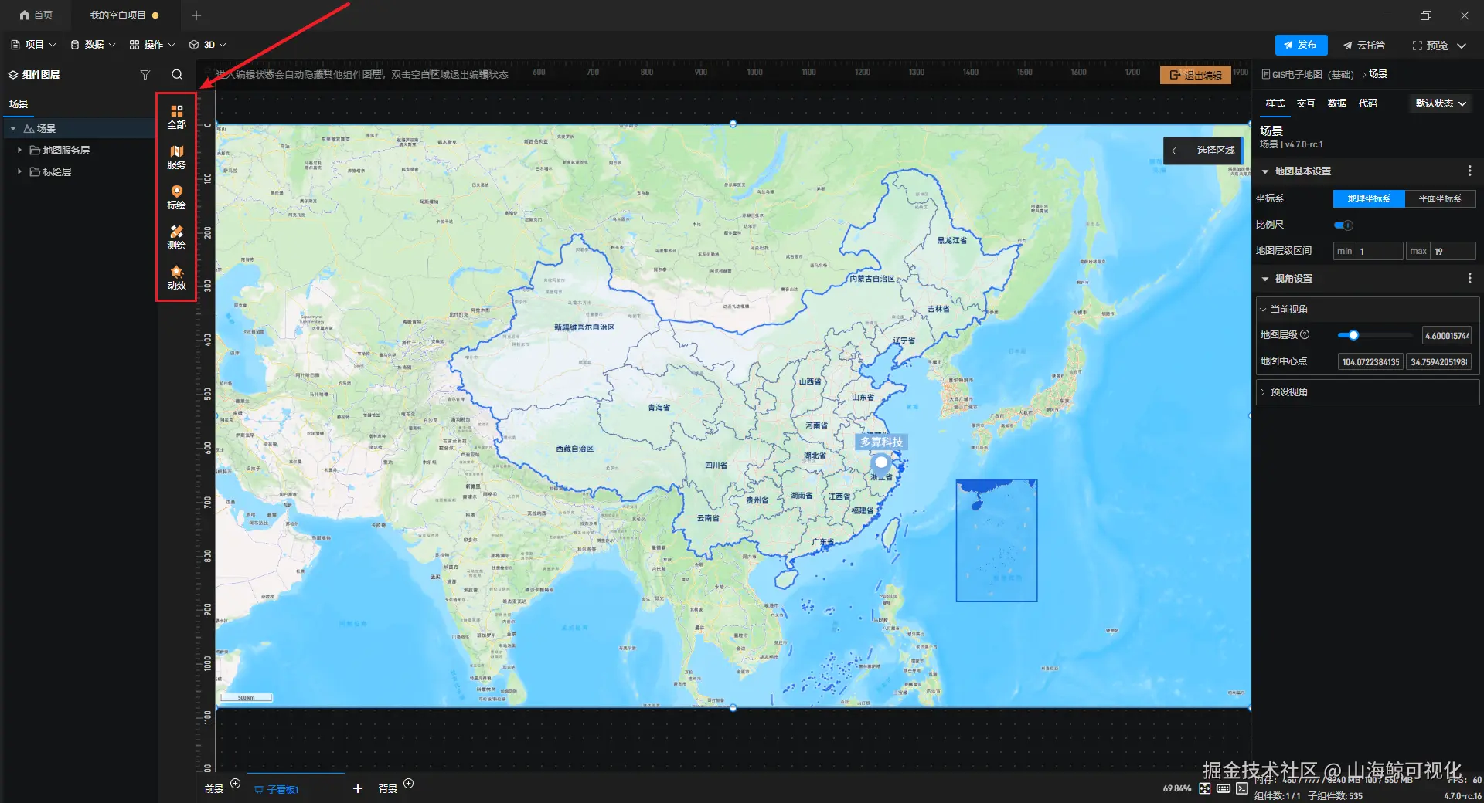
Task: Select the 平面坐标系 coordinate option
Action: pos(1440,198)
